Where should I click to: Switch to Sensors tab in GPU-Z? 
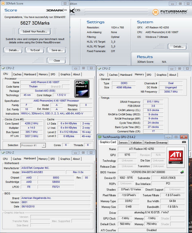click(123, 143)
